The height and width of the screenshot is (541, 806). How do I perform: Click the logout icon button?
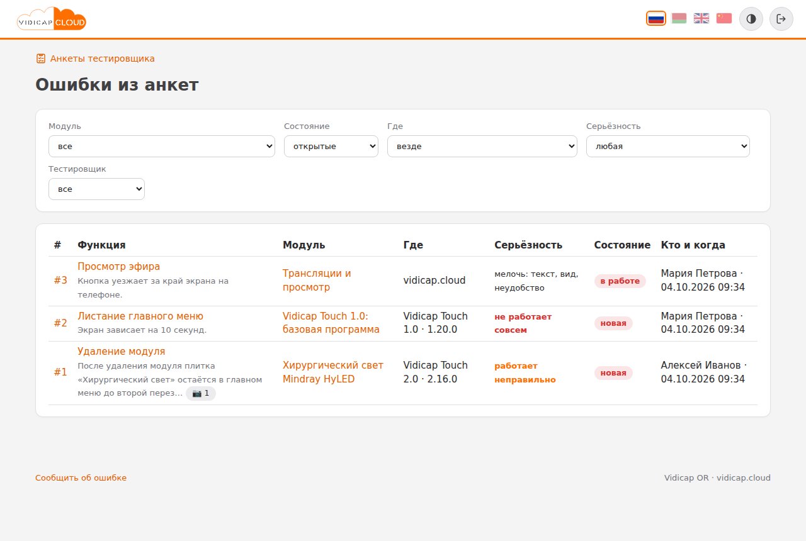tap(781, 19)
